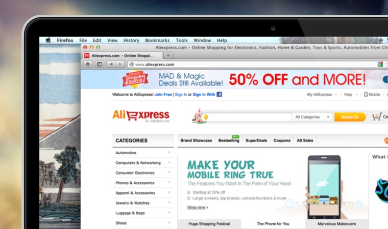Viewport: 388px width, 229px height.
Task: Open the Tools menu
Action: (182, 40)
